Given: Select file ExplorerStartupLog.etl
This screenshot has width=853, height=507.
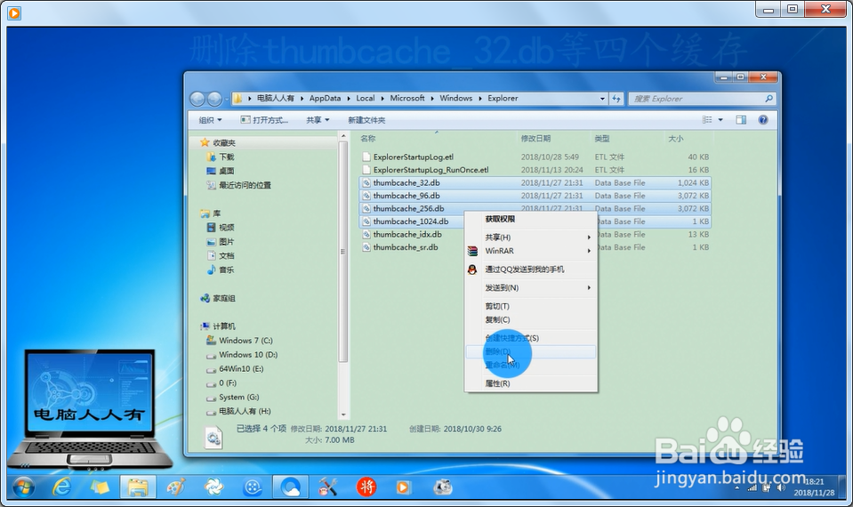Looking at the screenshot, I should click(414, 157).
